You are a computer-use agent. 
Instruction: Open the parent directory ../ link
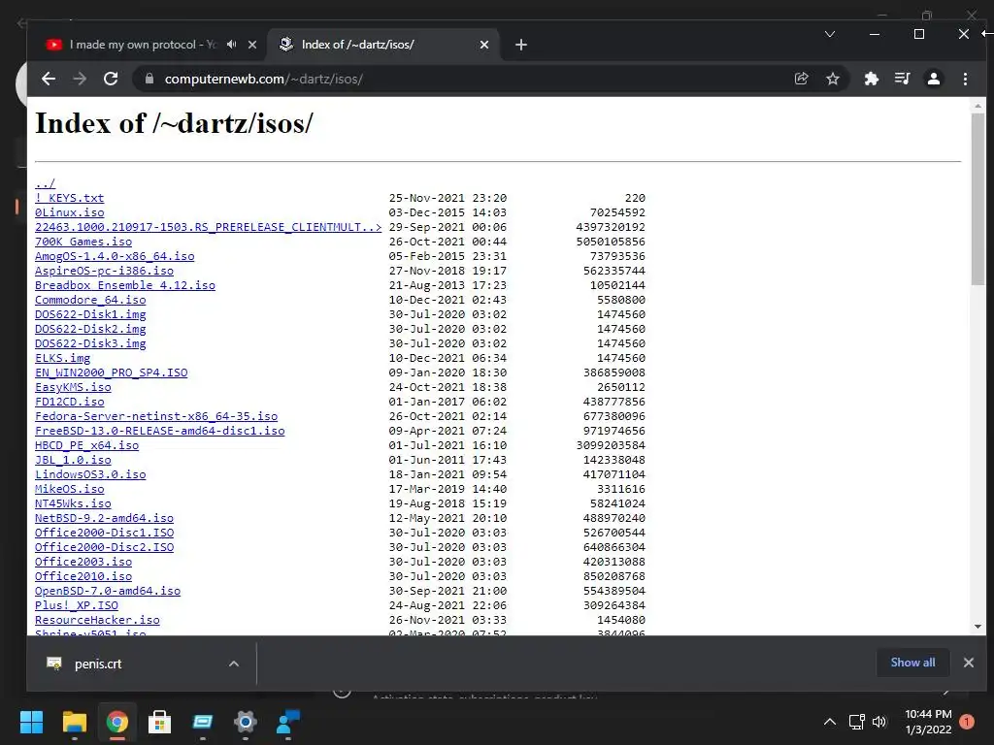point(45,183)
